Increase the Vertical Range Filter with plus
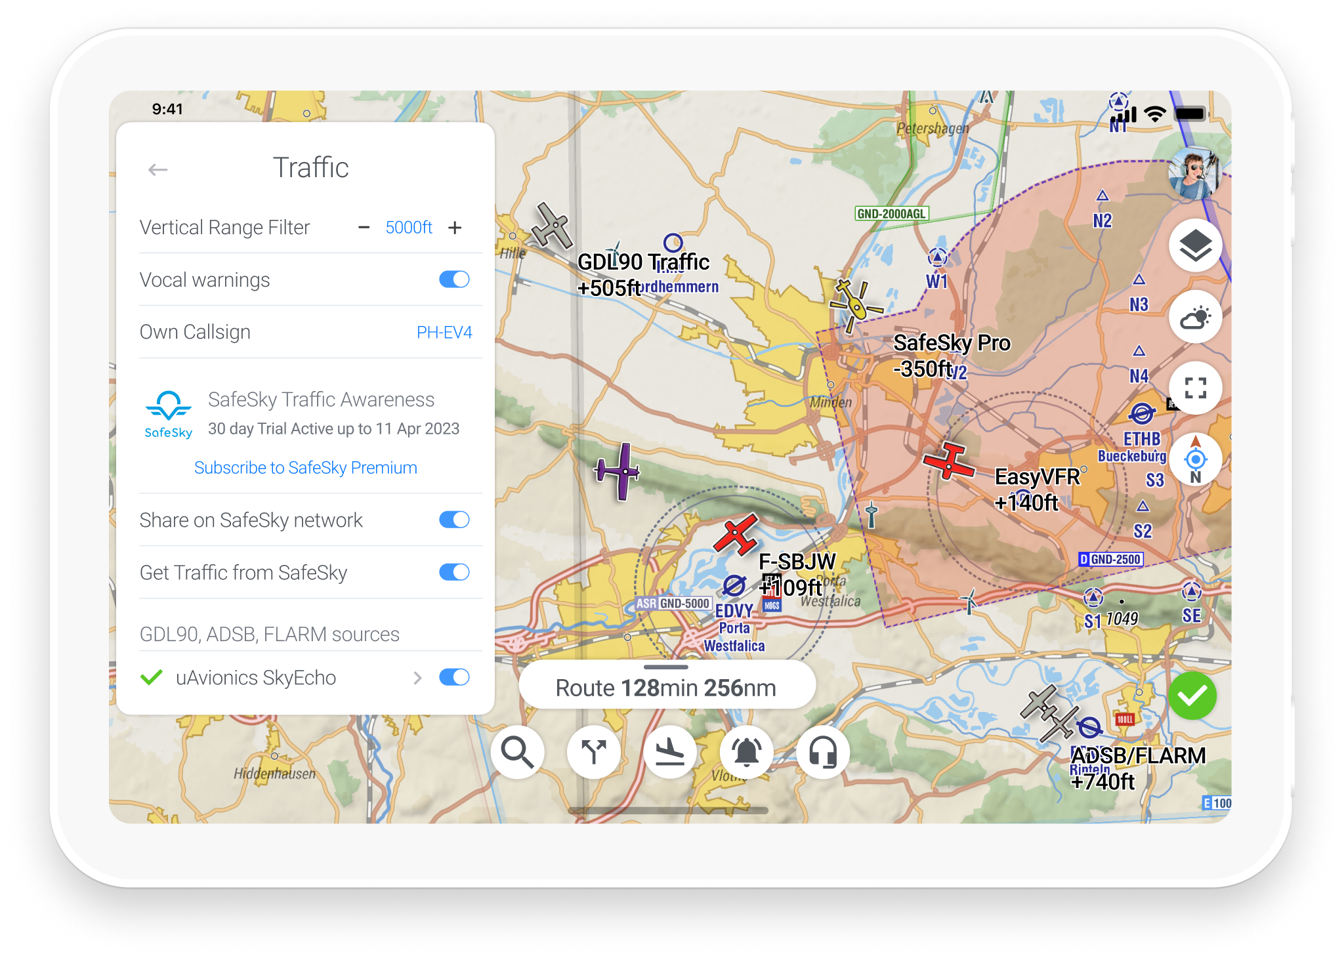The width and height of the screenshot is (1344, 958). (455, 228)
